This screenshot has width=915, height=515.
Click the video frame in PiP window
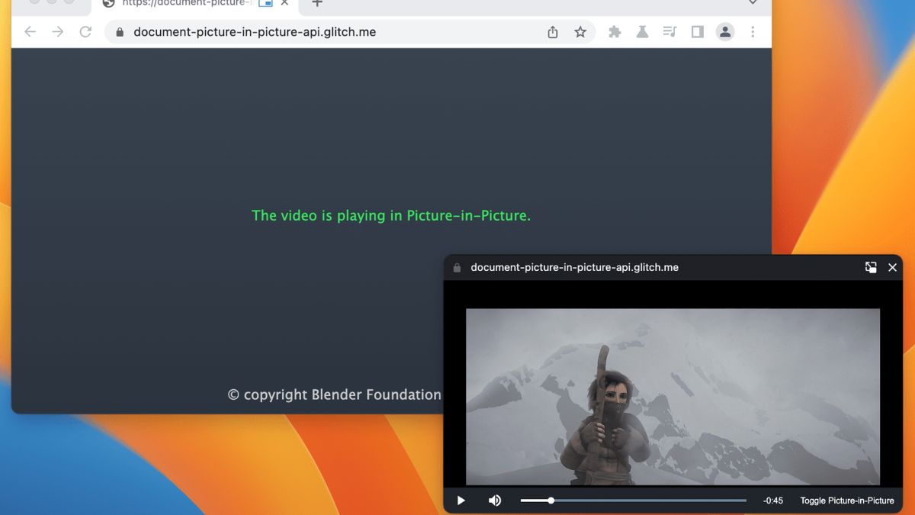tap(673, 397)
